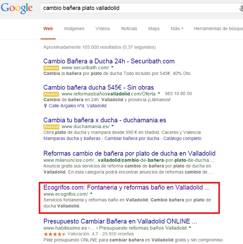243x244 pixels.
Task: Open the Herramientas de búsqueda options
Action: [x=217, y=28]
